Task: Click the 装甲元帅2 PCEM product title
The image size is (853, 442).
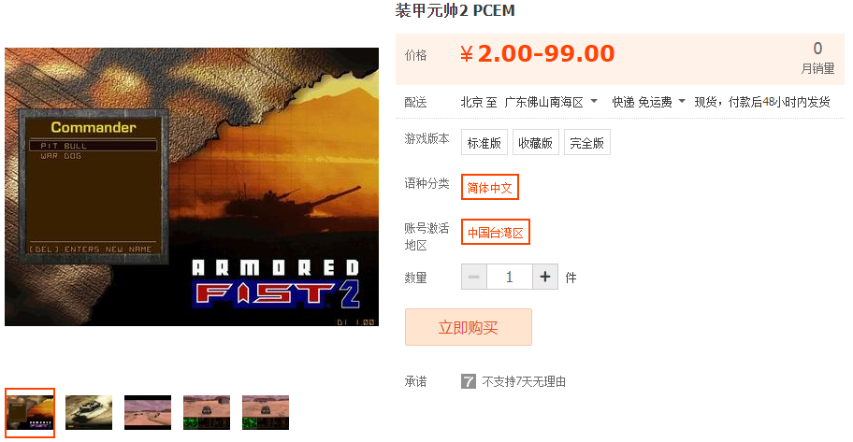Action: pos(455,10)
